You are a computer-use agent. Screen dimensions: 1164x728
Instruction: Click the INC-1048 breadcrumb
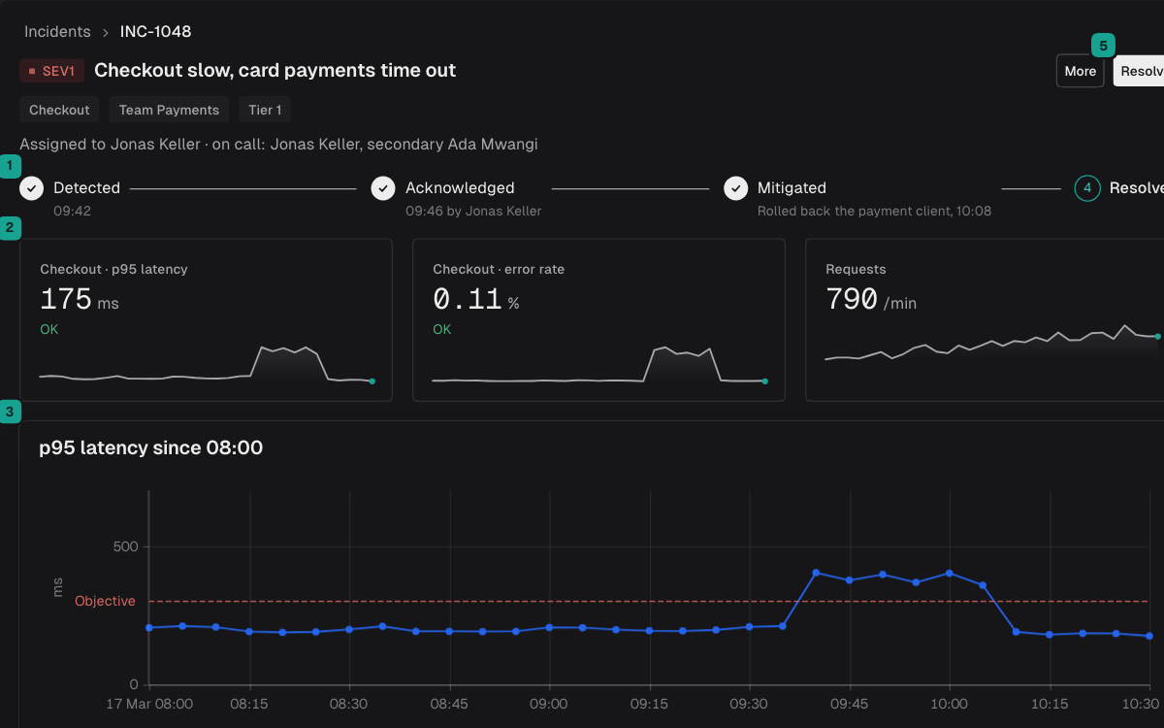[x=155, y=31]
